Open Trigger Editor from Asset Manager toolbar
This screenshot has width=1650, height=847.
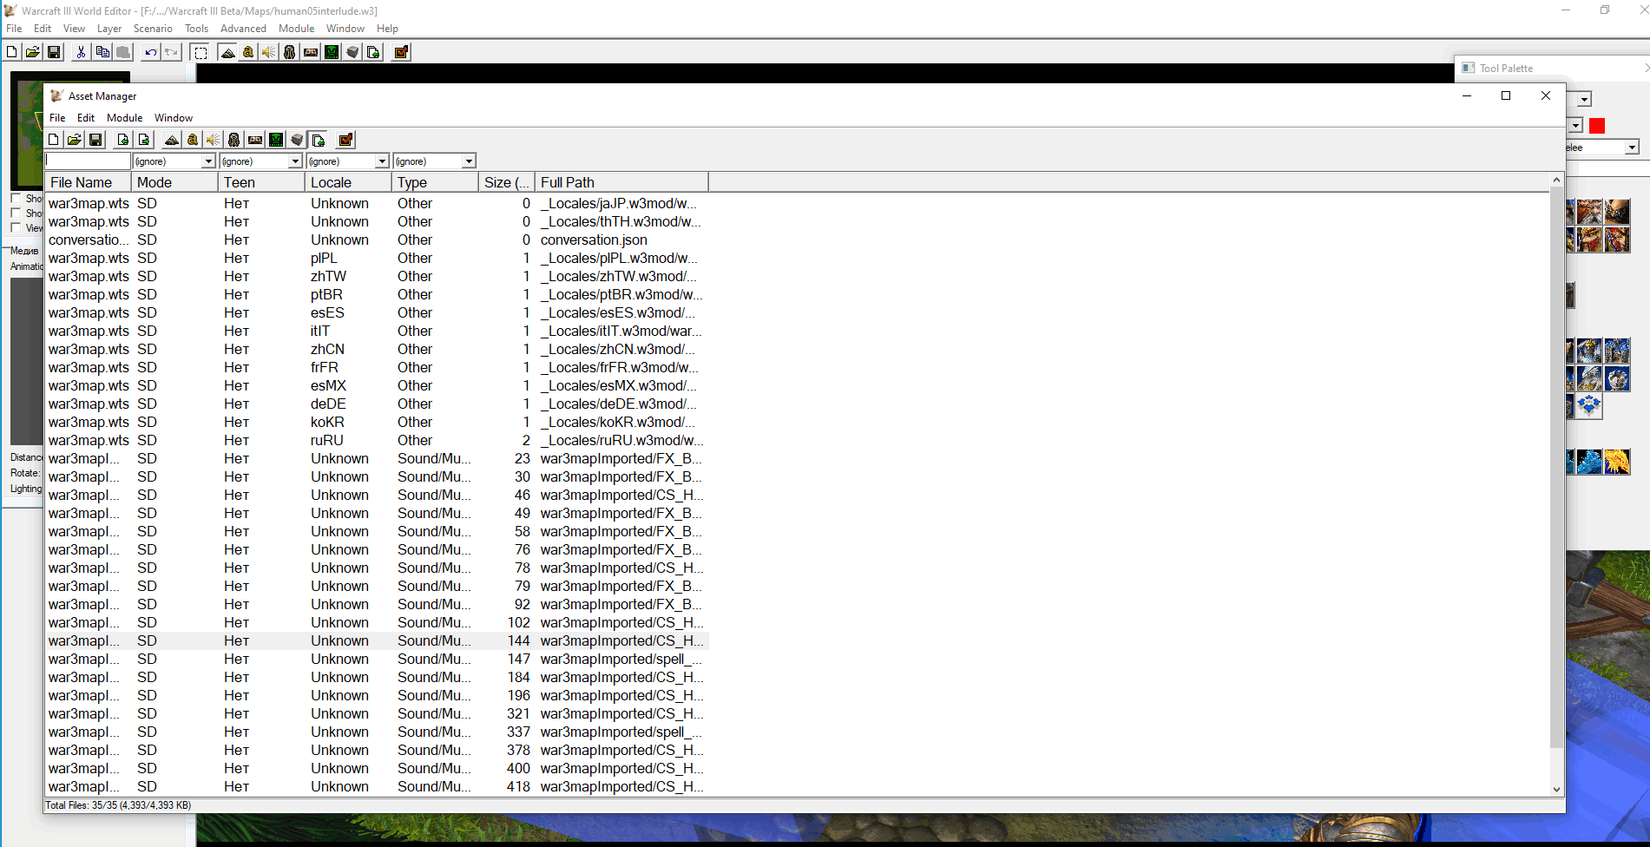193,140
